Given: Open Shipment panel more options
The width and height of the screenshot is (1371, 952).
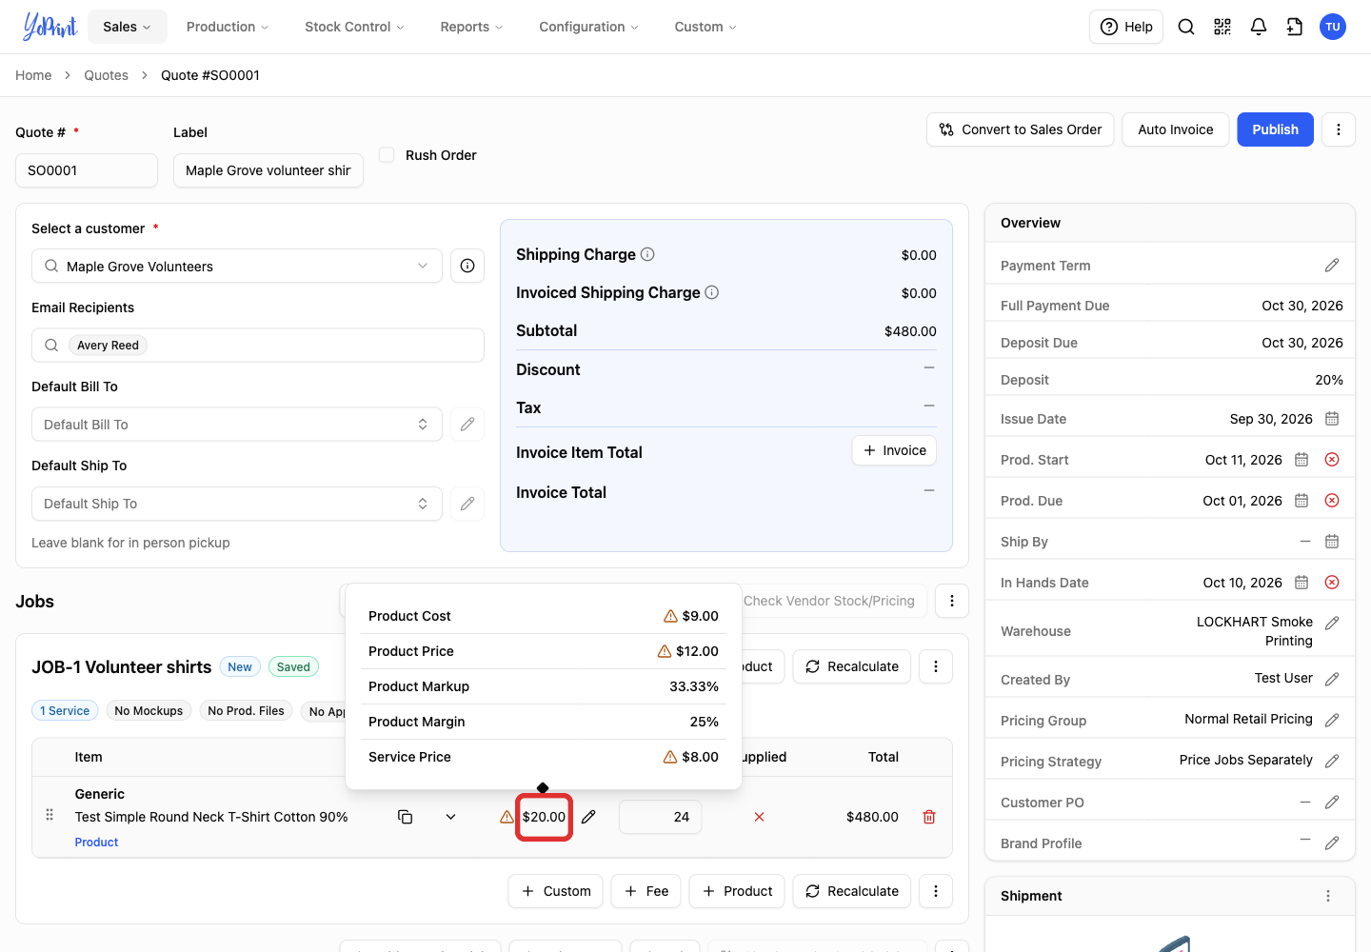Looking at the screenshot, I should (1328, 896).
